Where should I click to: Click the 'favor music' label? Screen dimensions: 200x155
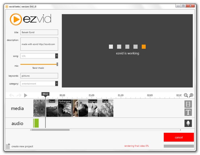pyautogui.click(x=38, y=68)
